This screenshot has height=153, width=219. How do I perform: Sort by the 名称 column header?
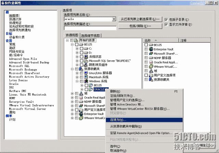[161, 41]
